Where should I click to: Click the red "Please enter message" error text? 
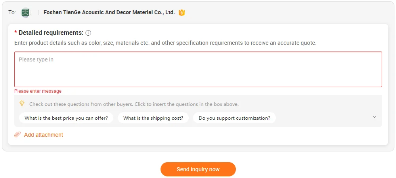[38, 91]
